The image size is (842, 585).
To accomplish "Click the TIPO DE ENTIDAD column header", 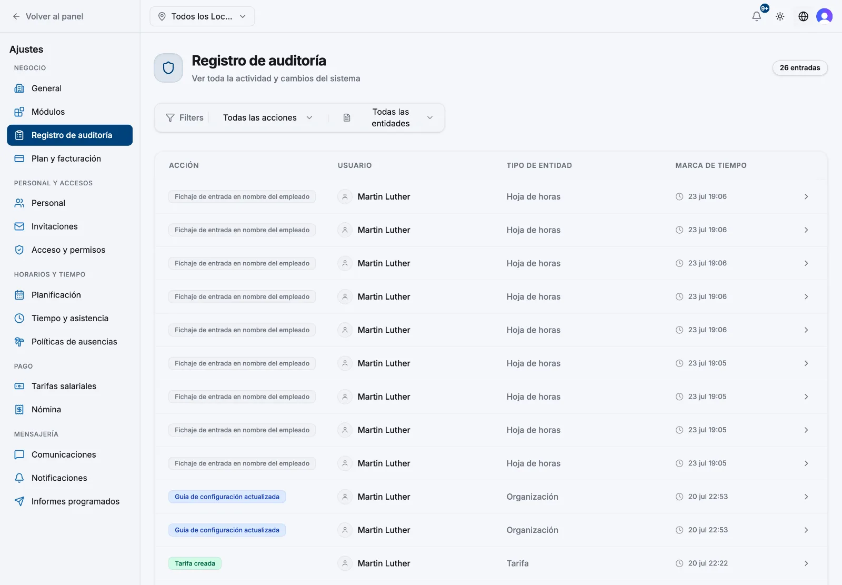I will click(x=539, y=165).
